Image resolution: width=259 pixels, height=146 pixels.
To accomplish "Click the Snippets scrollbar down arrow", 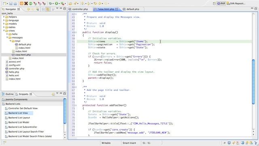I will tap(65, 137).
